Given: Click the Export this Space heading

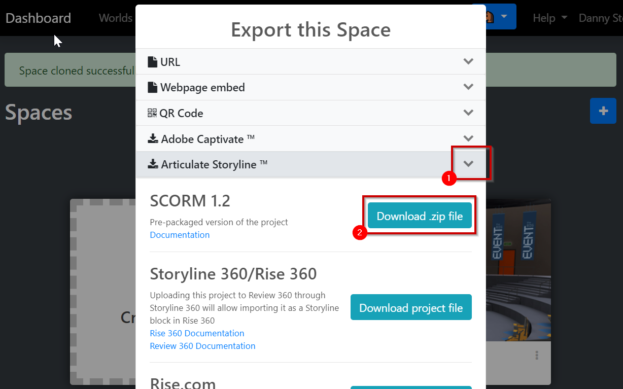Looking at the screenshot, I should (x=310, y=29).
